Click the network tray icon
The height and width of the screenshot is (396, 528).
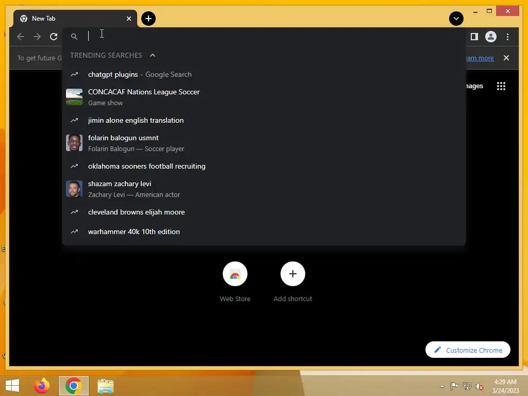coord(467,386)
